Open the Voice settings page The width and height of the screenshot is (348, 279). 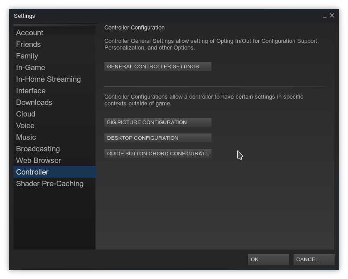(x=25, y=126)
